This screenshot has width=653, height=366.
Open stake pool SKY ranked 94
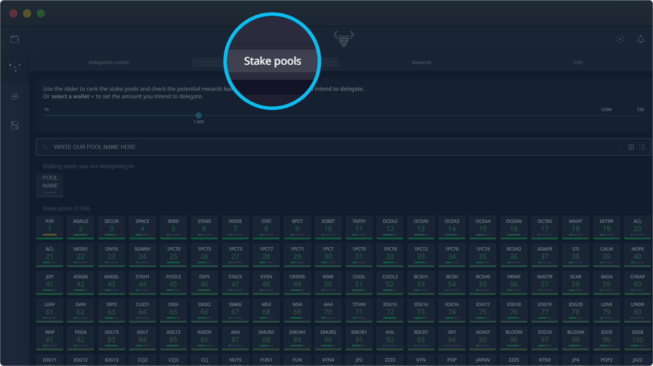(452, 338)
